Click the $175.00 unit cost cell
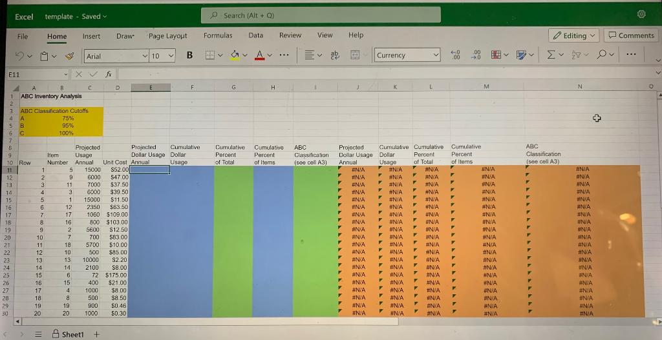Image resolution: width=662 pixels, height=340 pixels. [115, 275]
